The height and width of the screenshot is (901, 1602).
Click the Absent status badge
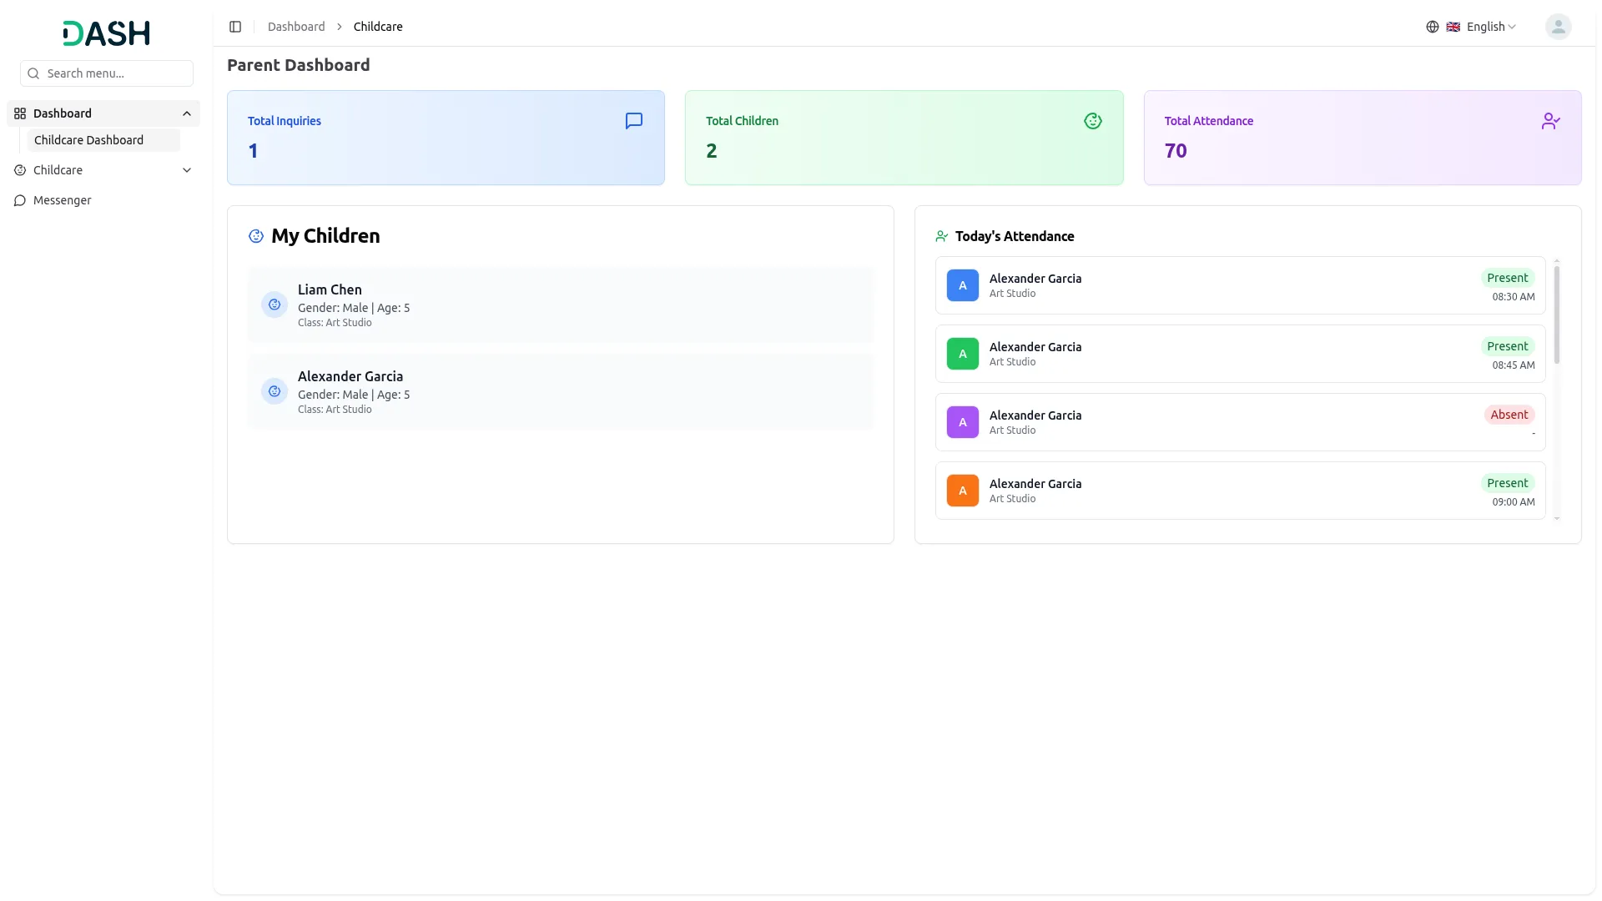pyautogui.click(x=1509, y=415)
